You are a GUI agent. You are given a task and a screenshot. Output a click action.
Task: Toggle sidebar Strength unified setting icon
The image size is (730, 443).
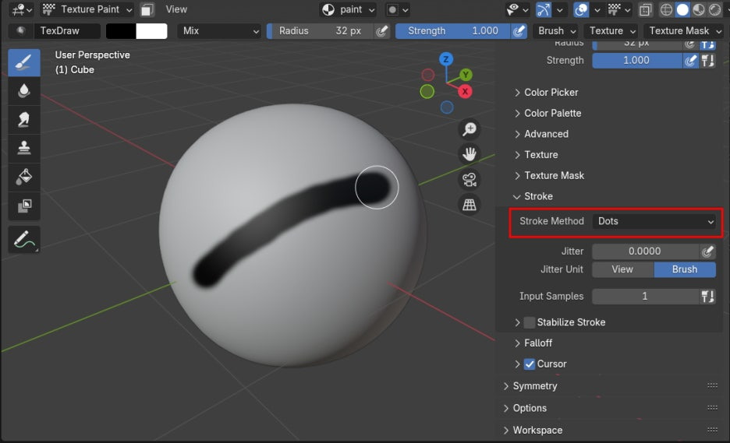coord(708,61)
